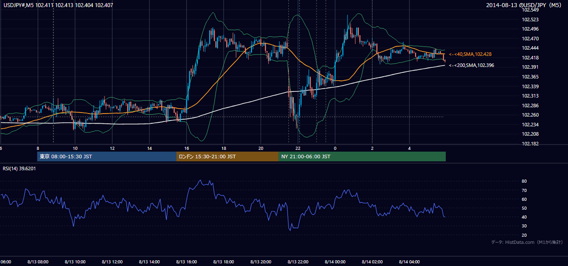Click the '<-<200,SMA,102.396' white label

(472, 65)
